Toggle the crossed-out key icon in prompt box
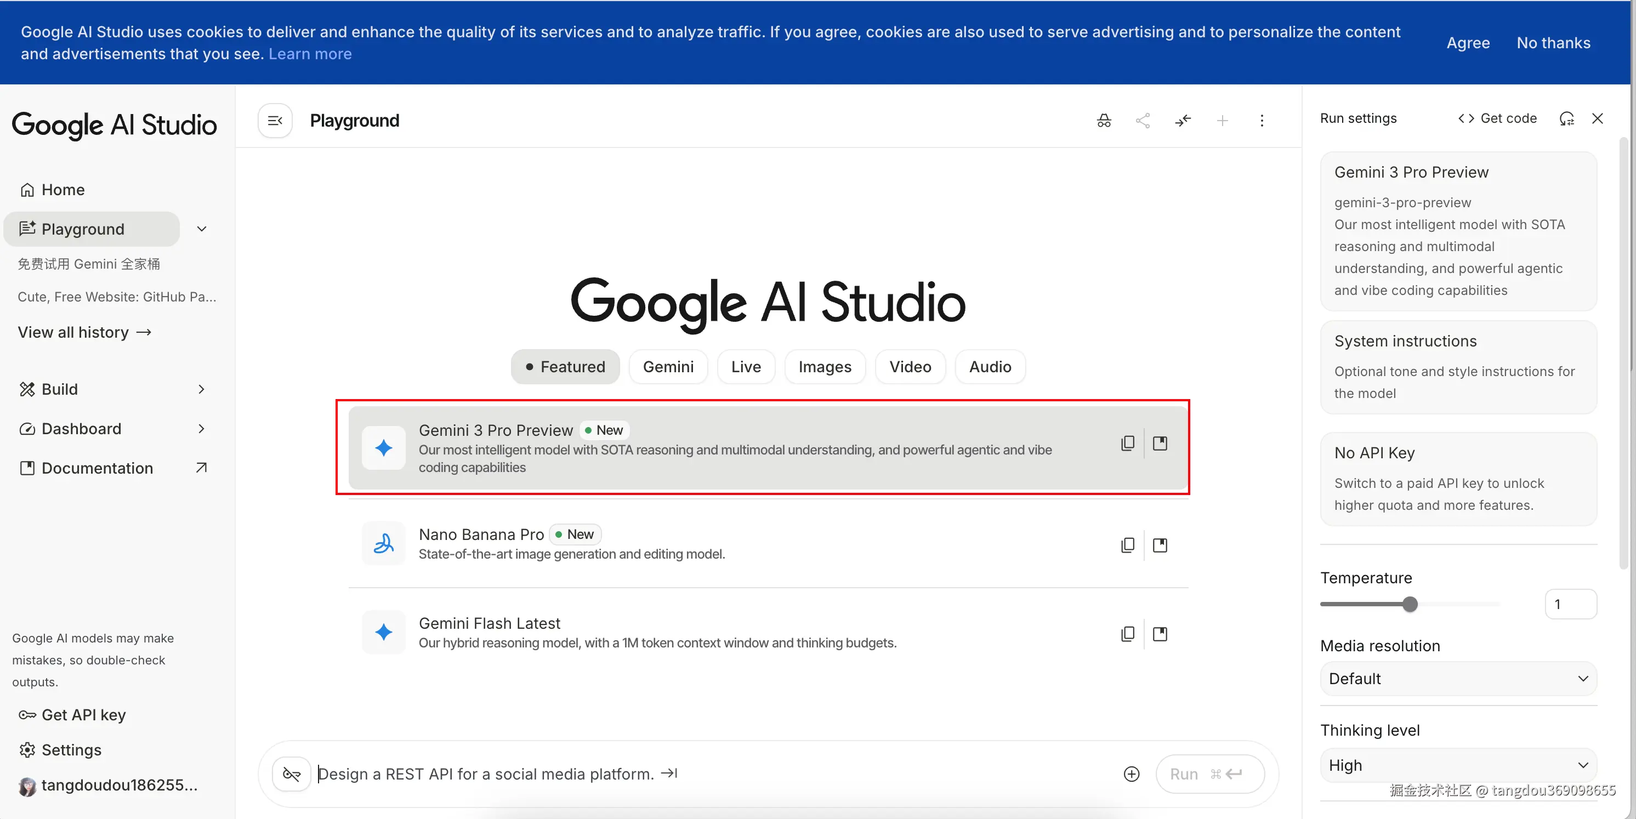 292,774
